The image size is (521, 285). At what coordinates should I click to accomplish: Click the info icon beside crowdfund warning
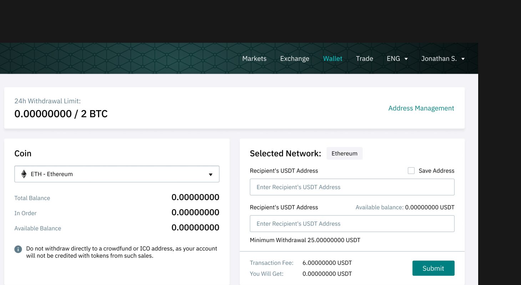[x=18, y=249]
